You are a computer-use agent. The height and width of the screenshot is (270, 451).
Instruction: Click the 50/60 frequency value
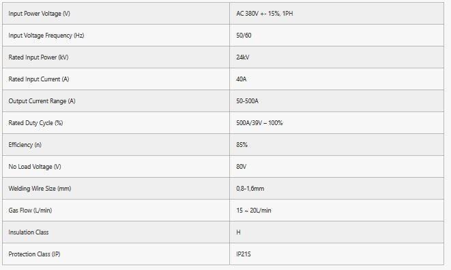click(x=244, y=36)
